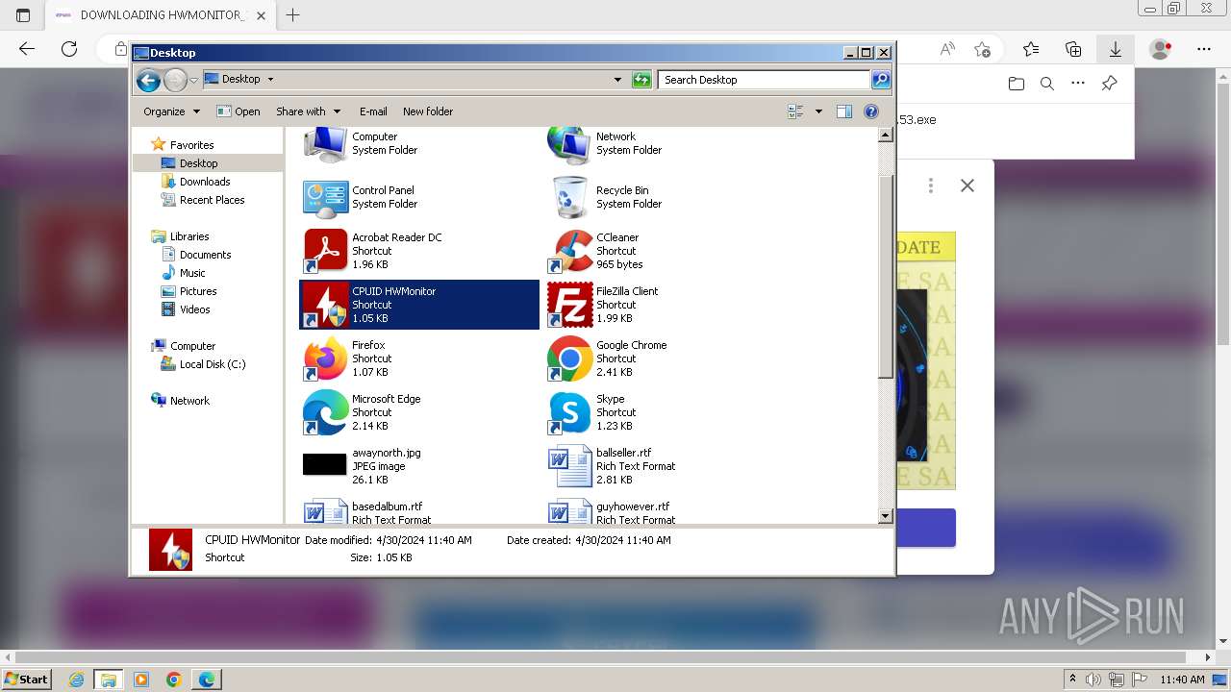Click the Explorer Back navigation button
Viewport: 1231px width, 692px height.
pyautogui.click(x=148, y=80)
